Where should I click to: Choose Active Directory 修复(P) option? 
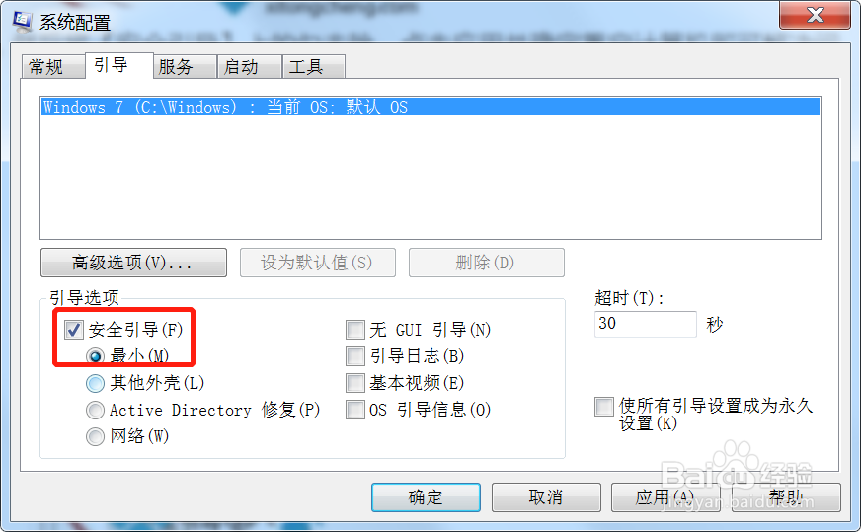[x=95, y=410]
